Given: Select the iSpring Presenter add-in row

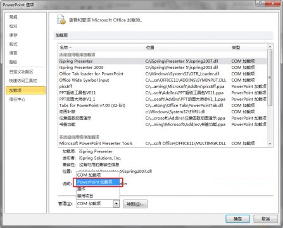Looking at the screenshot, I should pos(163,61).
